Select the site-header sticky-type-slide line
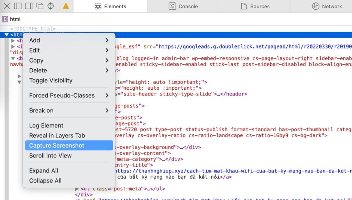 click(x=181, y=94)
